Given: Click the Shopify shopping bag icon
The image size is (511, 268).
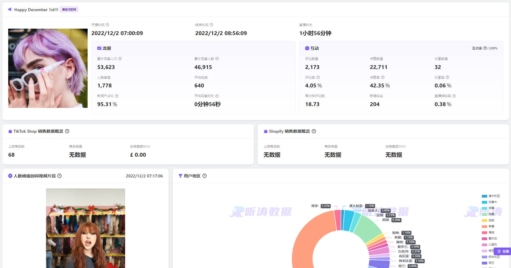Looking at the screenshot, I should point(265,131).
